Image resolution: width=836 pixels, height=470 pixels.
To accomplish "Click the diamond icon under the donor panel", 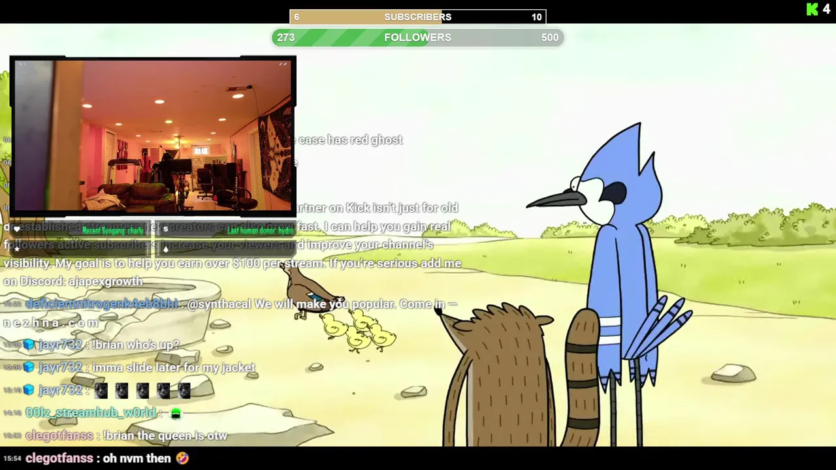I will pos(165,249).
